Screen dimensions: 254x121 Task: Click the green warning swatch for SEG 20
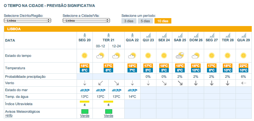pyautogui.click(x=85, y=111)
